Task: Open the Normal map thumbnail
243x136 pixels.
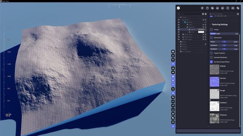Action: coord(215,82)
